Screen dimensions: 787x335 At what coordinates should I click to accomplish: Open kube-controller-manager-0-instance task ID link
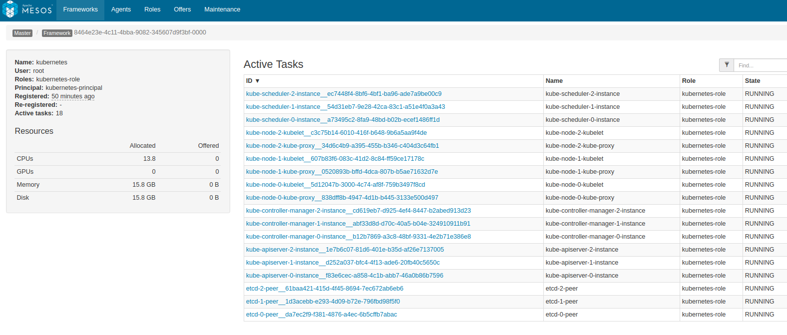359,237
